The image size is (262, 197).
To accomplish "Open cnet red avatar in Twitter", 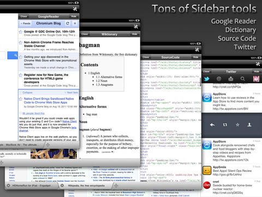I will click(207, 185).
